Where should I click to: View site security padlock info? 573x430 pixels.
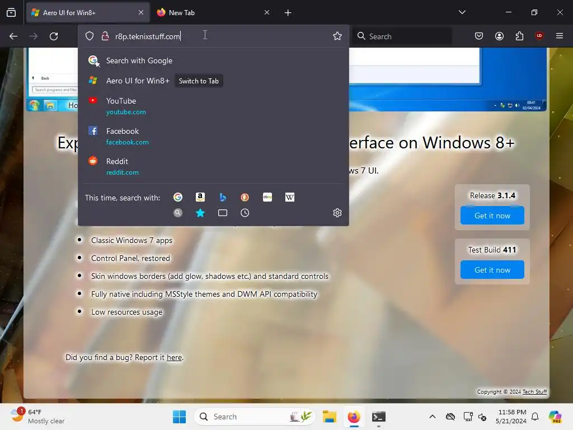(x=105, y=36)
